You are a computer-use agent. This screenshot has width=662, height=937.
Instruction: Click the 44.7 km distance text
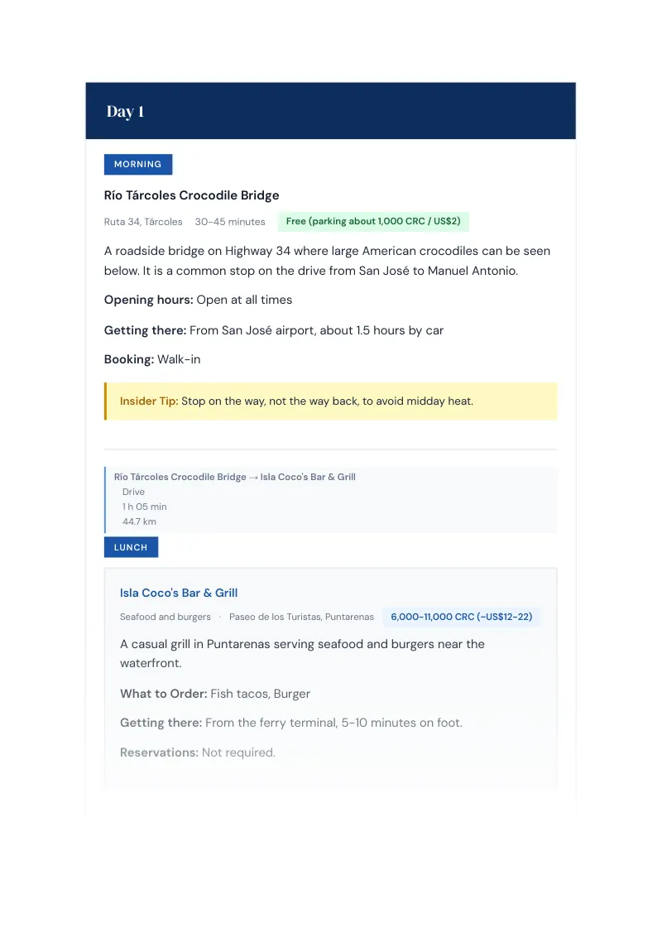pos(139,521)
